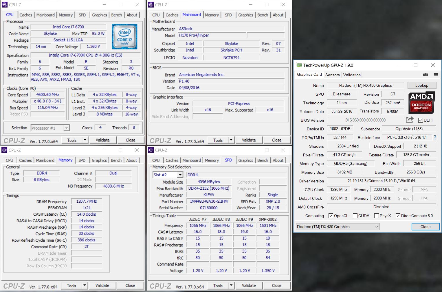Screen dimensions: 442x292
Task: Expand the Tools arrow in the CPU window
Action: tap(85, 140)
